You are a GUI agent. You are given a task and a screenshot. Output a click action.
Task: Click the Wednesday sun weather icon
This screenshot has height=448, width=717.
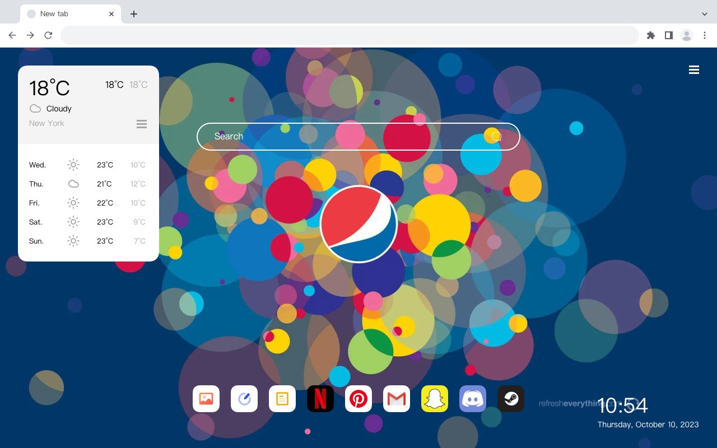[x=73, y=165]
